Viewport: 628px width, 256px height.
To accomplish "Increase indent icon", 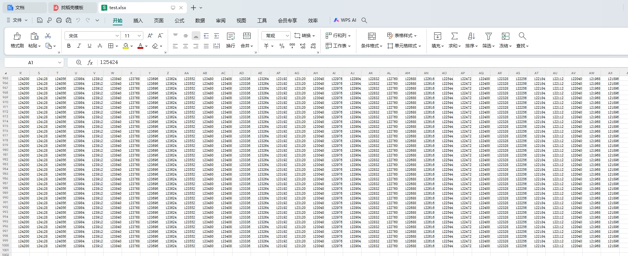I will (x=216, y=36).
